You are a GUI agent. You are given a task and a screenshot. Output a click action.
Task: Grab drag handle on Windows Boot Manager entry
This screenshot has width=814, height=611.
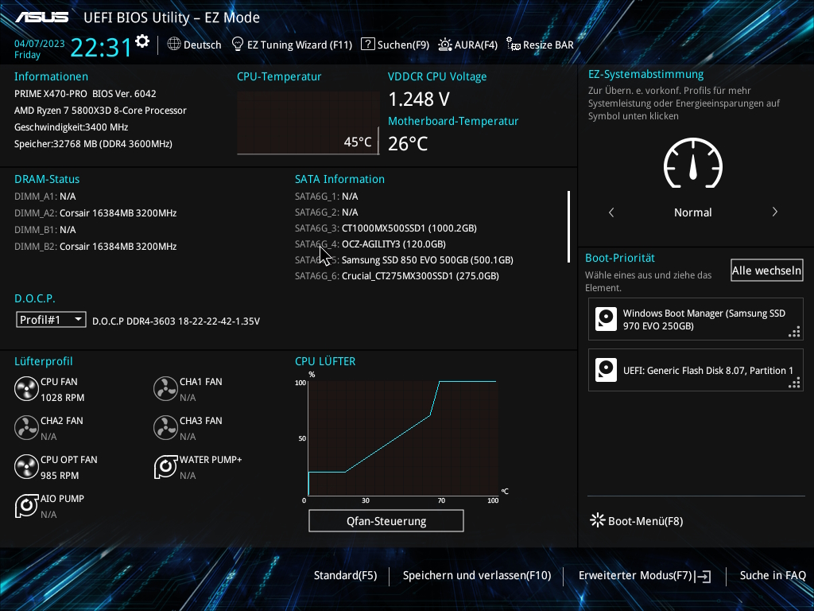coord(794,332)
